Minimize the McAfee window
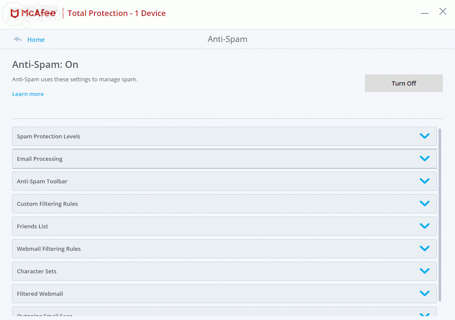Viewport: 455px width, 320px height. [x=425, y=13]
